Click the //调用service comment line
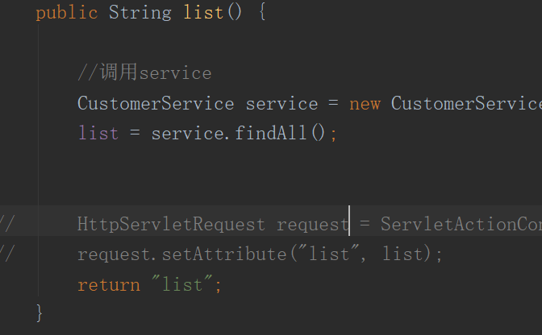The image size is (542, 335). [144, 73]
